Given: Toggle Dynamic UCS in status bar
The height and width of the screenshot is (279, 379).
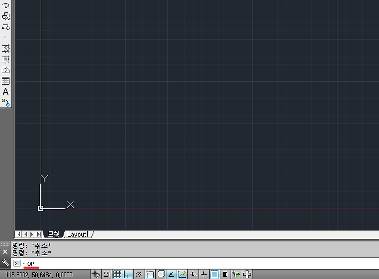Looking at the screenshot, I should [x=182, y=274].
